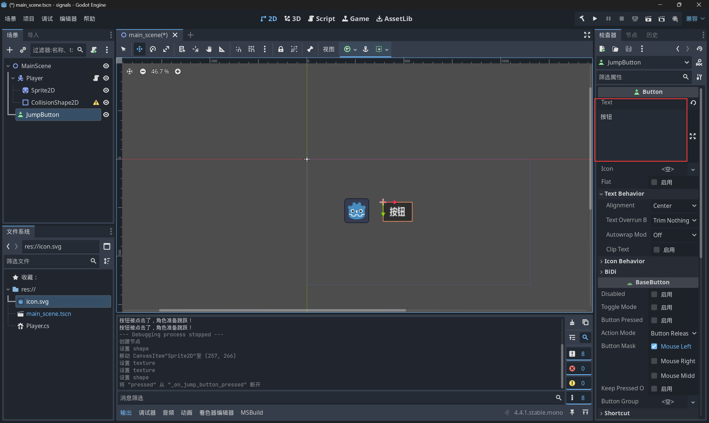
Task: Expand the Icon Behavior section
Action: [x=648, y=261]
